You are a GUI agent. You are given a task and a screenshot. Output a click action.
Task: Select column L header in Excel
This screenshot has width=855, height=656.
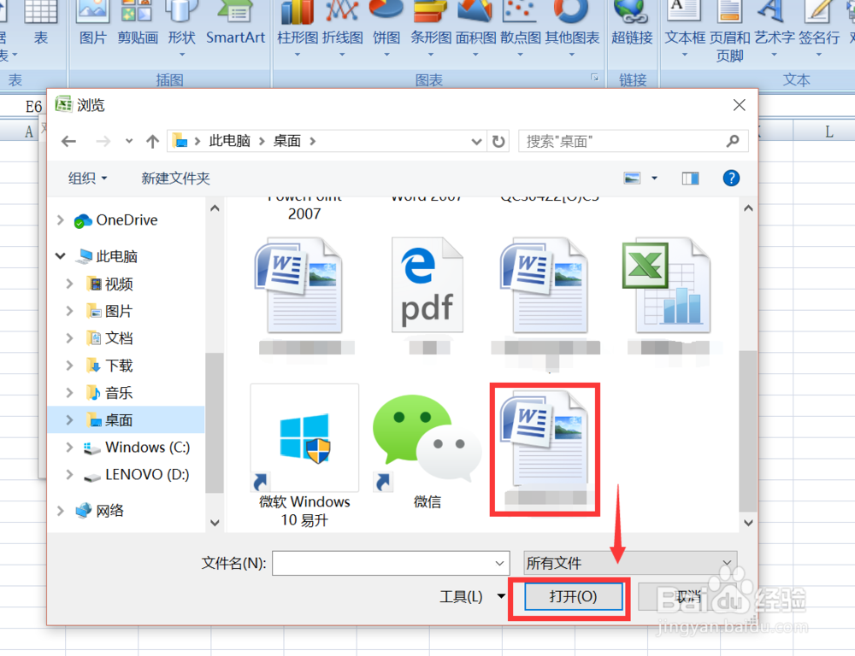pyautogui.click(x=828, y=132)
